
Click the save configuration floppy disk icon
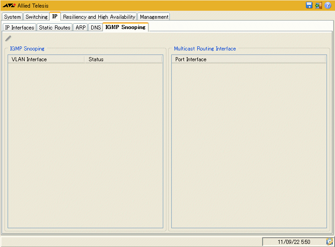309,5
